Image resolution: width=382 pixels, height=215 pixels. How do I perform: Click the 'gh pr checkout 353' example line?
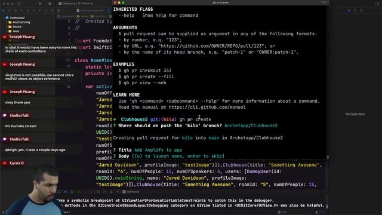(x=145, y=70)
